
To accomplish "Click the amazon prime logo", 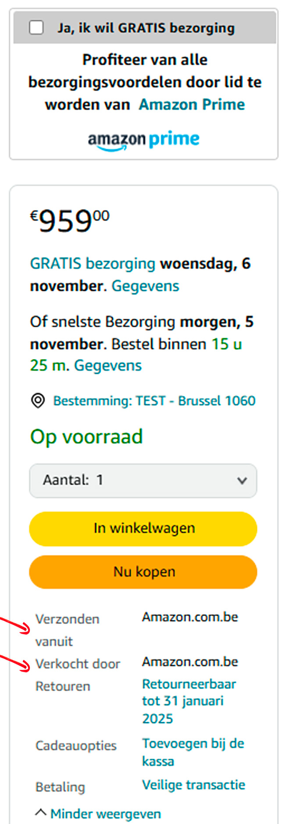I will tap(143, 139).
